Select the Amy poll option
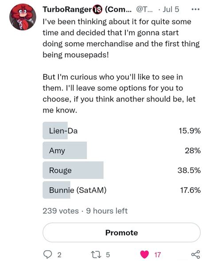Image resolution: width=210 pixels, height=261 pixels. [122, 151]
